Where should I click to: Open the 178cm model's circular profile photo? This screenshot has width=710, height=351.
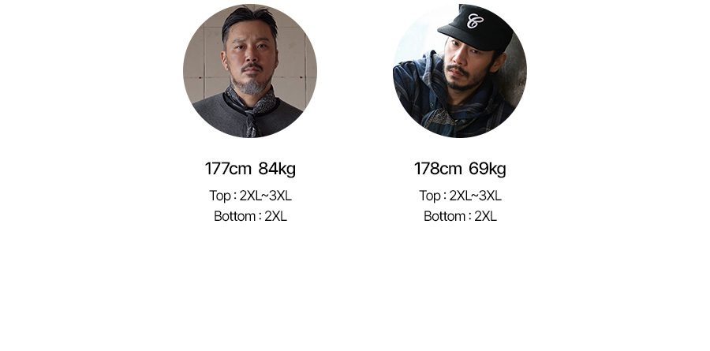460,71
